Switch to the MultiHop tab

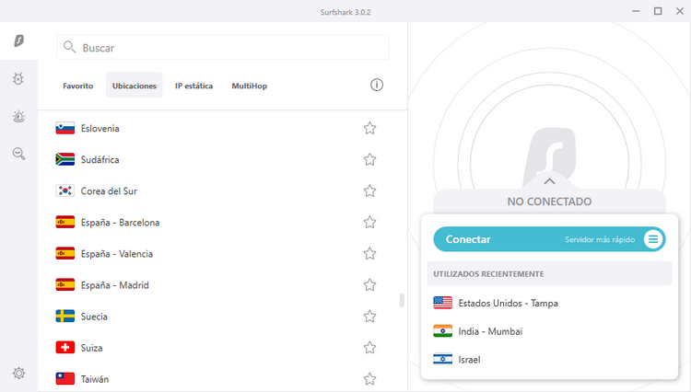click(250, 86)
